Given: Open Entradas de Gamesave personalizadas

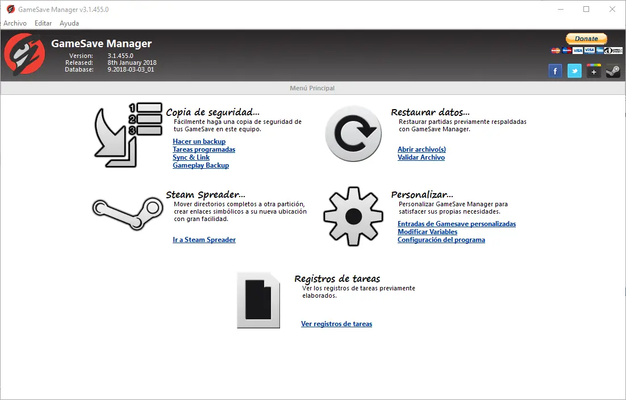Looking at the screenshot, I should click(456, 223).
